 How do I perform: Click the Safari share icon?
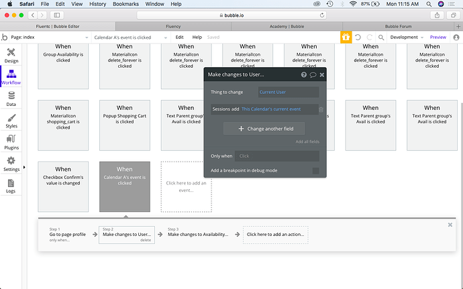point(437,15)
